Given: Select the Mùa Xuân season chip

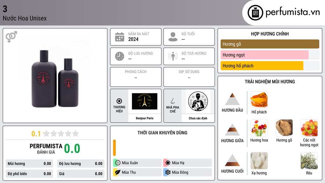Looking at the screenshot, I should [x=137, y=163].
